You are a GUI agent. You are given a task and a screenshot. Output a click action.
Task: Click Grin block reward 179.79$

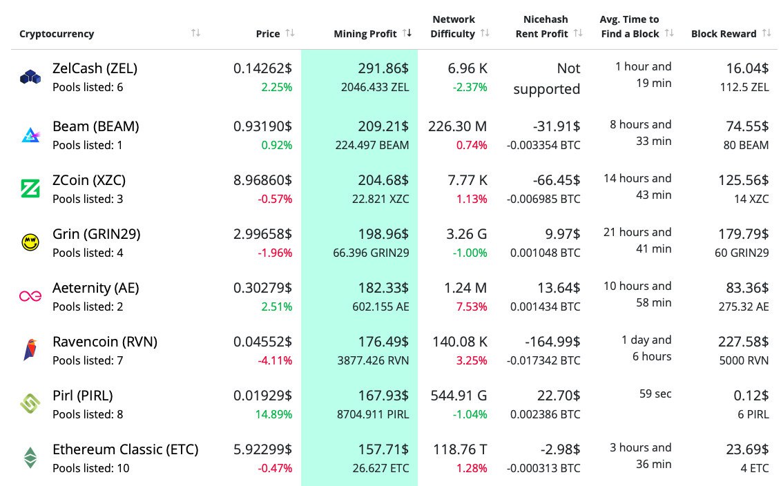click(x=743, y=234)
